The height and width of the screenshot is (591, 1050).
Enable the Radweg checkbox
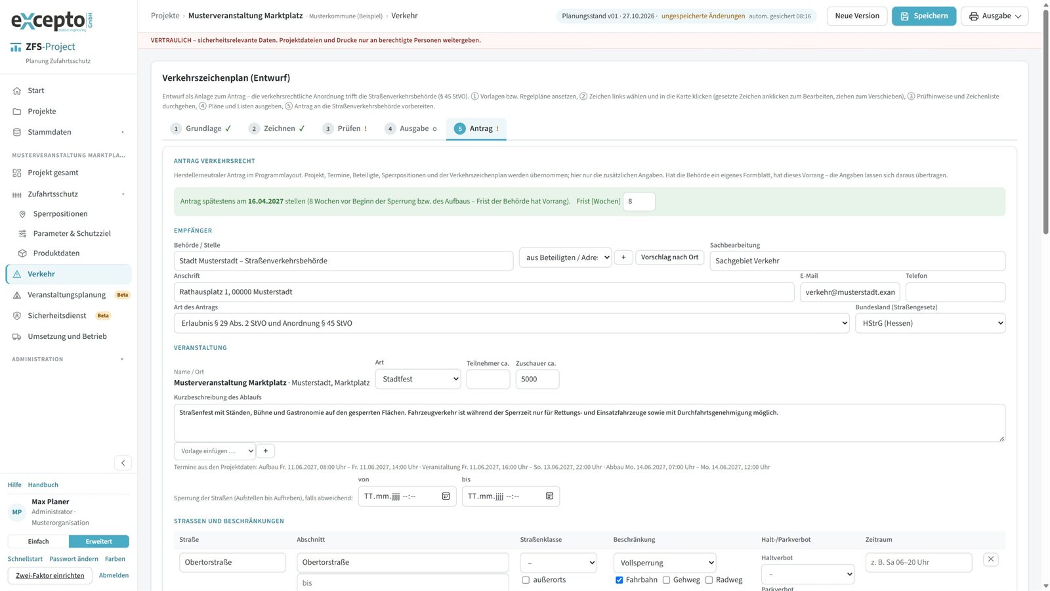tap(709, 580)
